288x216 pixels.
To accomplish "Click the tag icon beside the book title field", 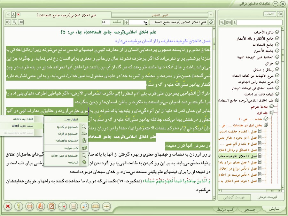I will click(x=211, y=22).
